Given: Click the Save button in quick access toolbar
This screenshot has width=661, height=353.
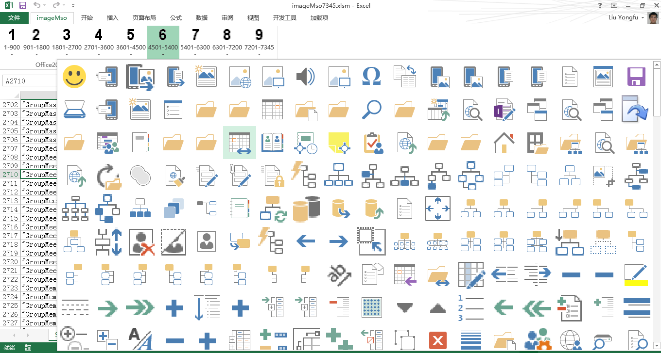Looking at the screenshot, I should pos(23,6).
